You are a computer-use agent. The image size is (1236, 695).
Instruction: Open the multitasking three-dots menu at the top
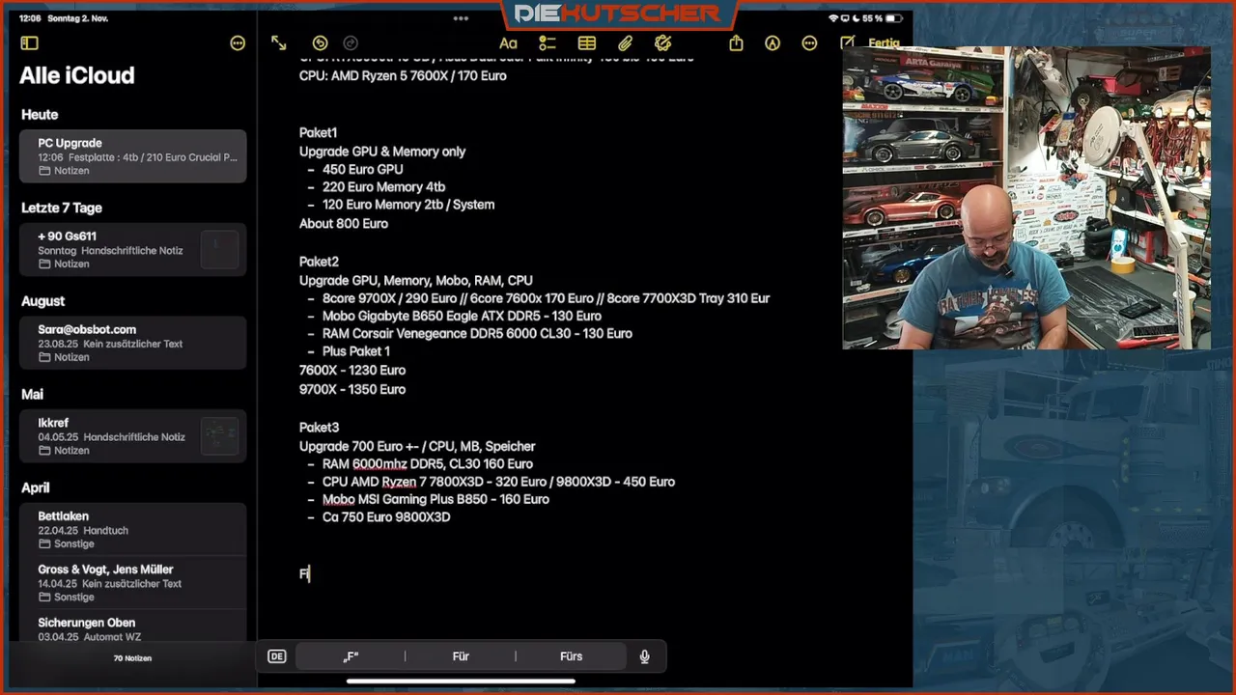tap(461, 18)
